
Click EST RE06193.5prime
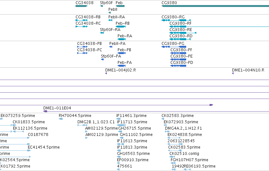click(x=187, y=170)
